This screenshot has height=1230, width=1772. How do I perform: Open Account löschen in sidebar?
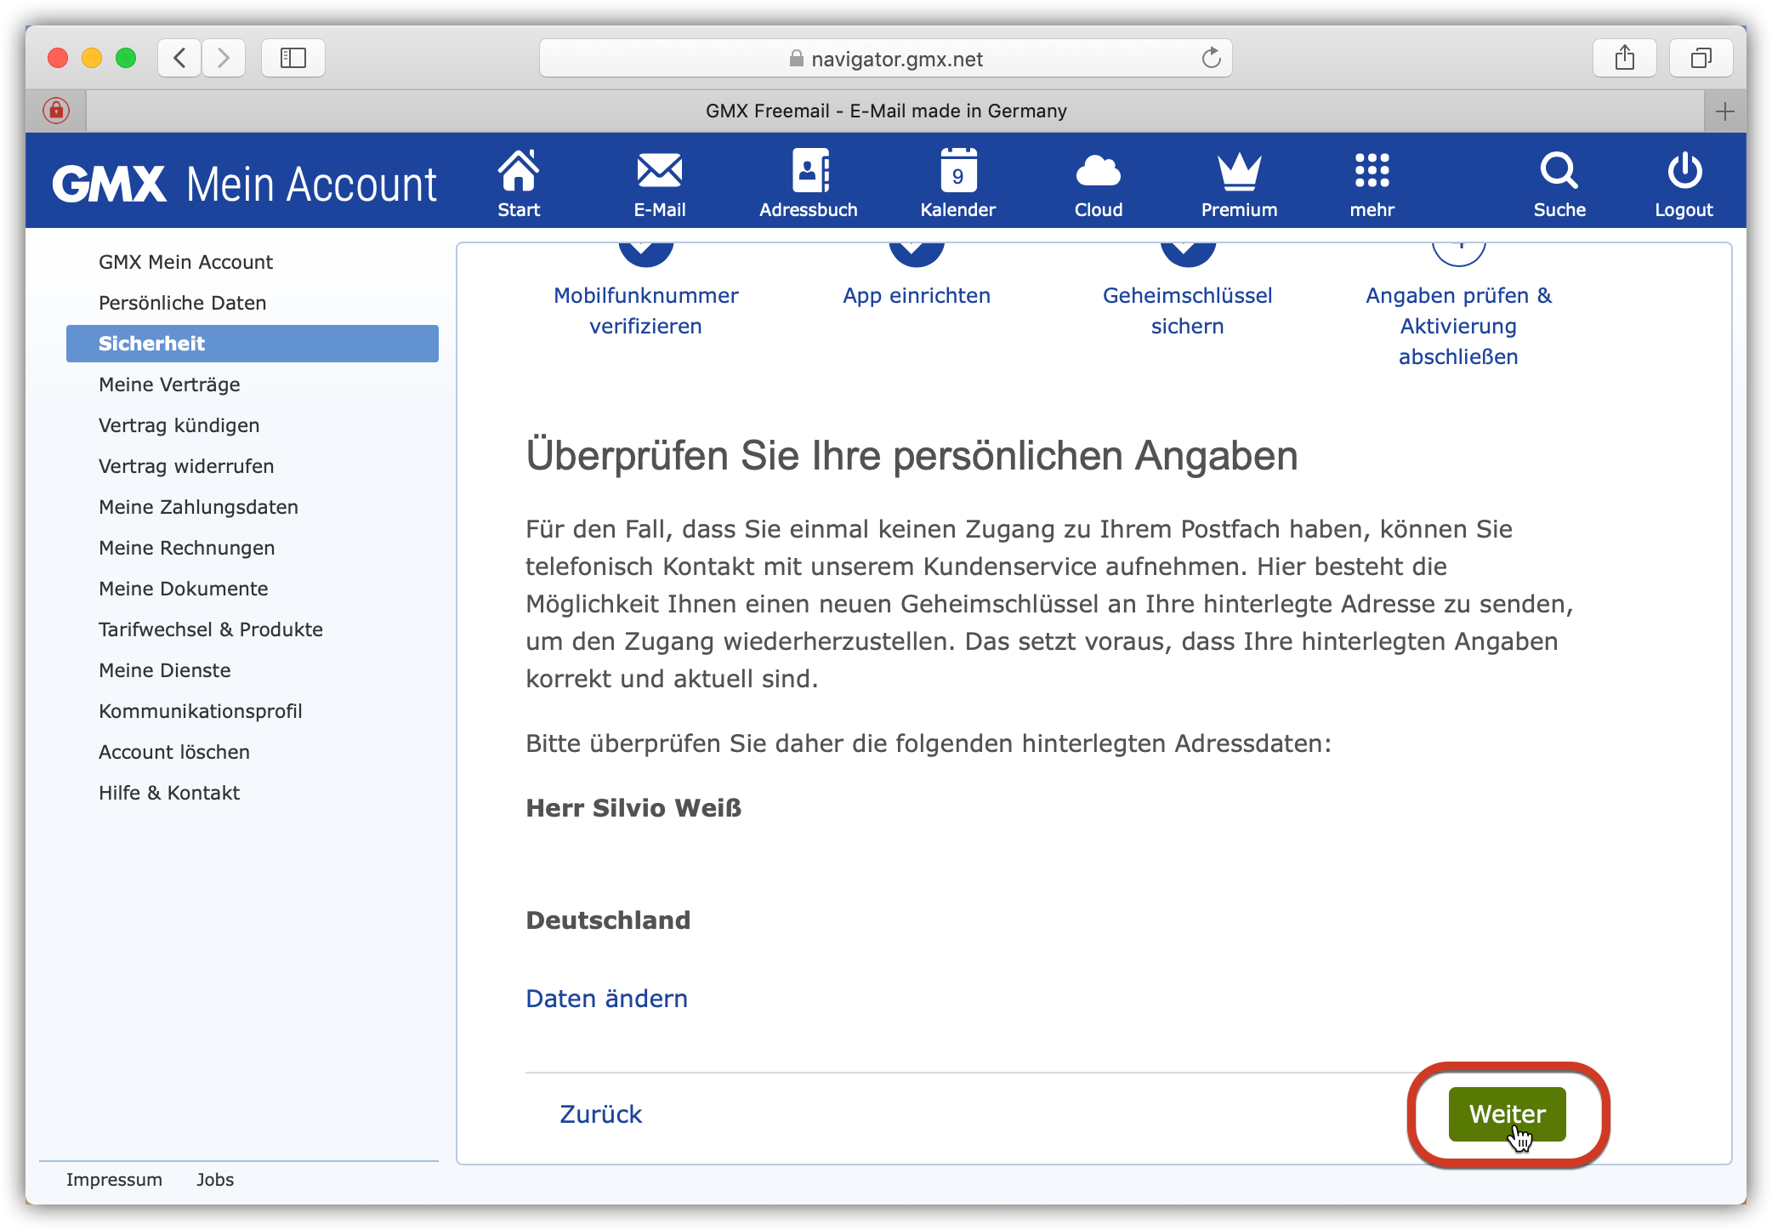tap(173, 752)
